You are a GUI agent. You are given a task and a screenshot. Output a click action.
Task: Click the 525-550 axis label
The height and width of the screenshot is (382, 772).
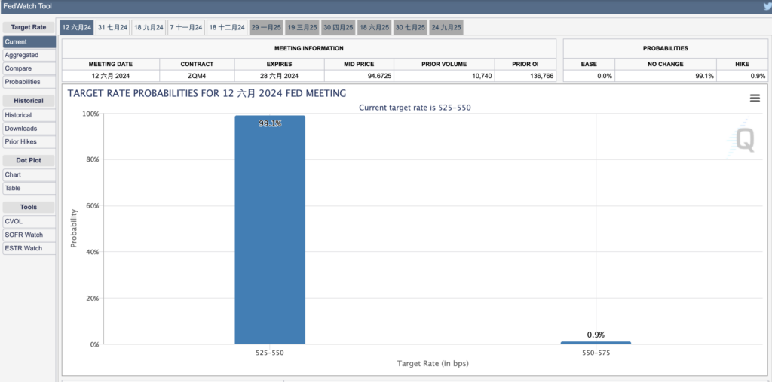click(x=270, y=353)
